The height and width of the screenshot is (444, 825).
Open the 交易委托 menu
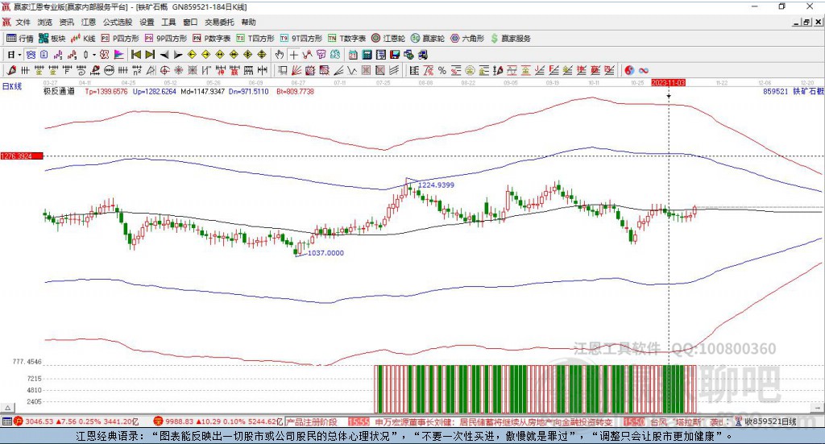(218, 23)
